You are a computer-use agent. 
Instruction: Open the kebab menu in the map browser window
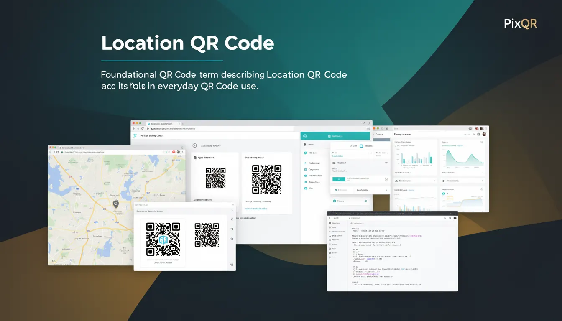[x=183, y=152]
